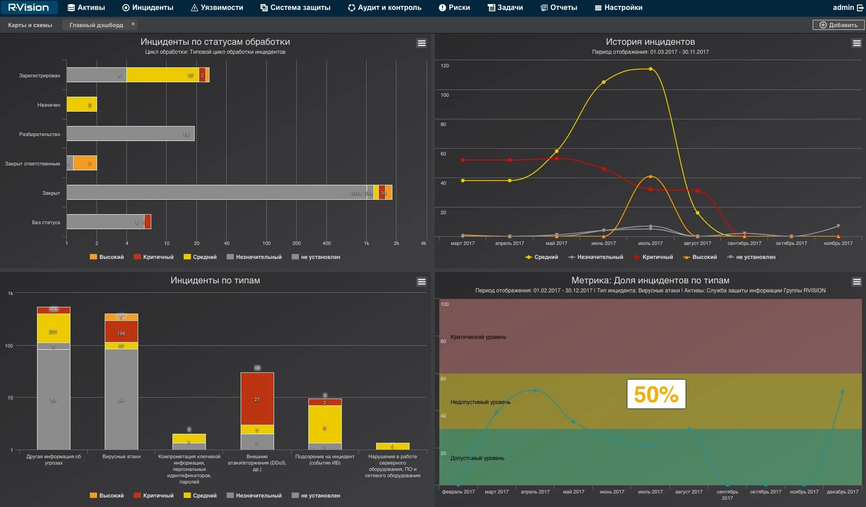Image resolution: width=866 pixels, height=507 pixels.
Task: Close the Главный дэшборд tab
Action: point(133,24)
